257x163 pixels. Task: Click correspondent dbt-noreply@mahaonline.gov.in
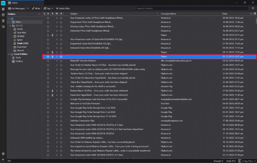coord(176,61)
